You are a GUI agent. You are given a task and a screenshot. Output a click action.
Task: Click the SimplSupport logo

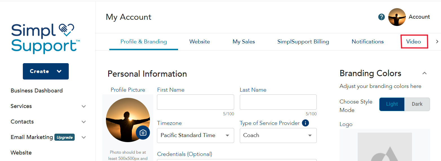tap(45, 38)
